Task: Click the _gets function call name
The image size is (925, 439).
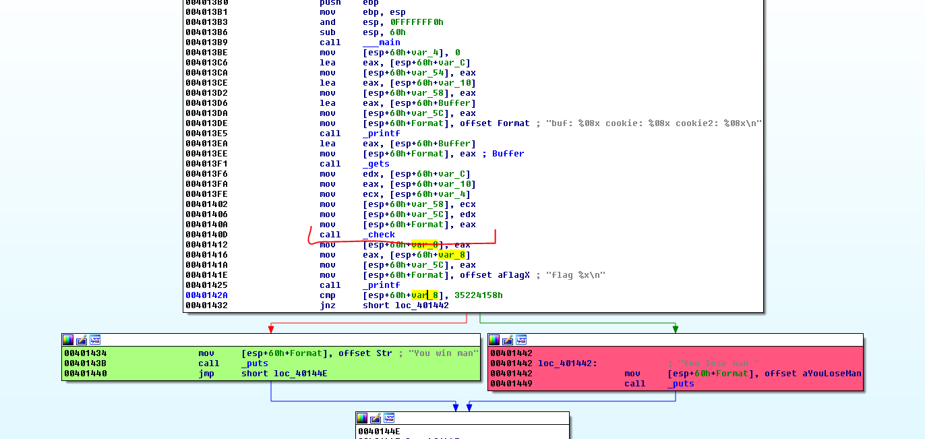Action: 376,164
